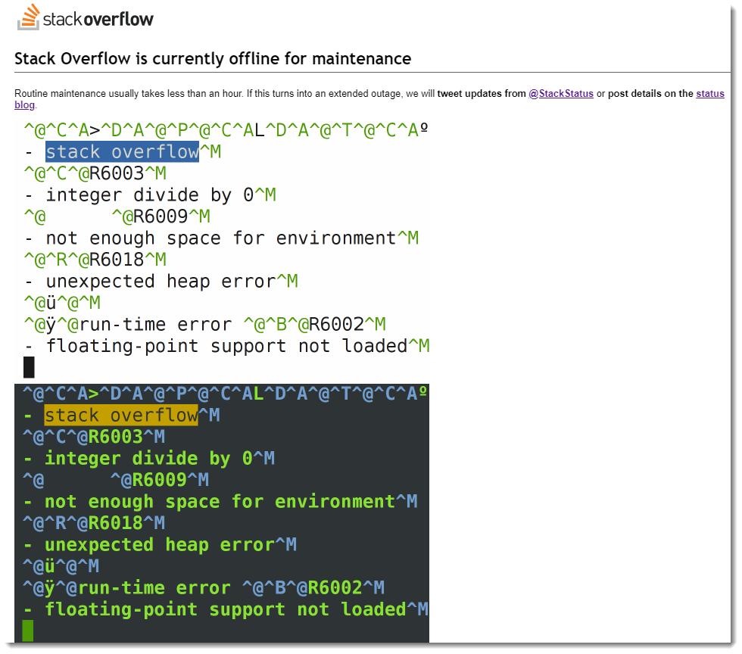Viewport: 742px width, 654px height.
Task: Click the black block cursor in light terminal
Action: 29,367
